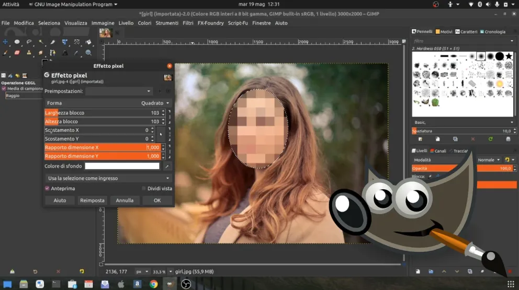The height and width of the screenshot is (290, 519).
Task: Open Usa la selezione come ingresso dropdown
Action: 108,178
